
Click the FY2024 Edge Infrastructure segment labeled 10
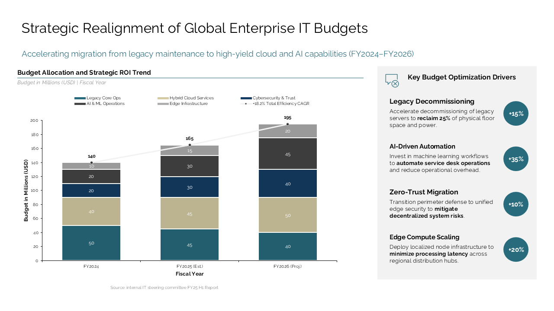click(x=91, y=166)
